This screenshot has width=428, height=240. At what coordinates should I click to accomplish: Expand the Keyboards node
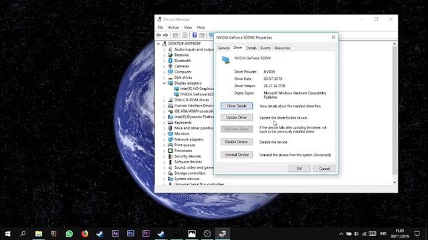pyautogui.click(x=165, y=123)
